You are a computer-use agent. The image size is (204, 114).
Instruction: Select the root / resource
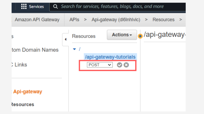pos(80,49)
